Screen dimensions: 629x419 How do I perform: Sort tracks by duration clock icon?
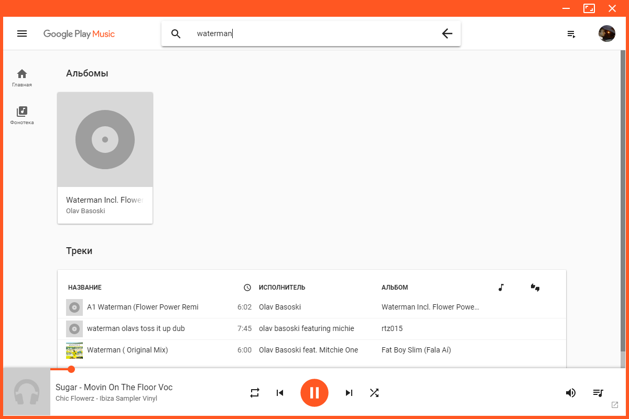pos(247,288)
